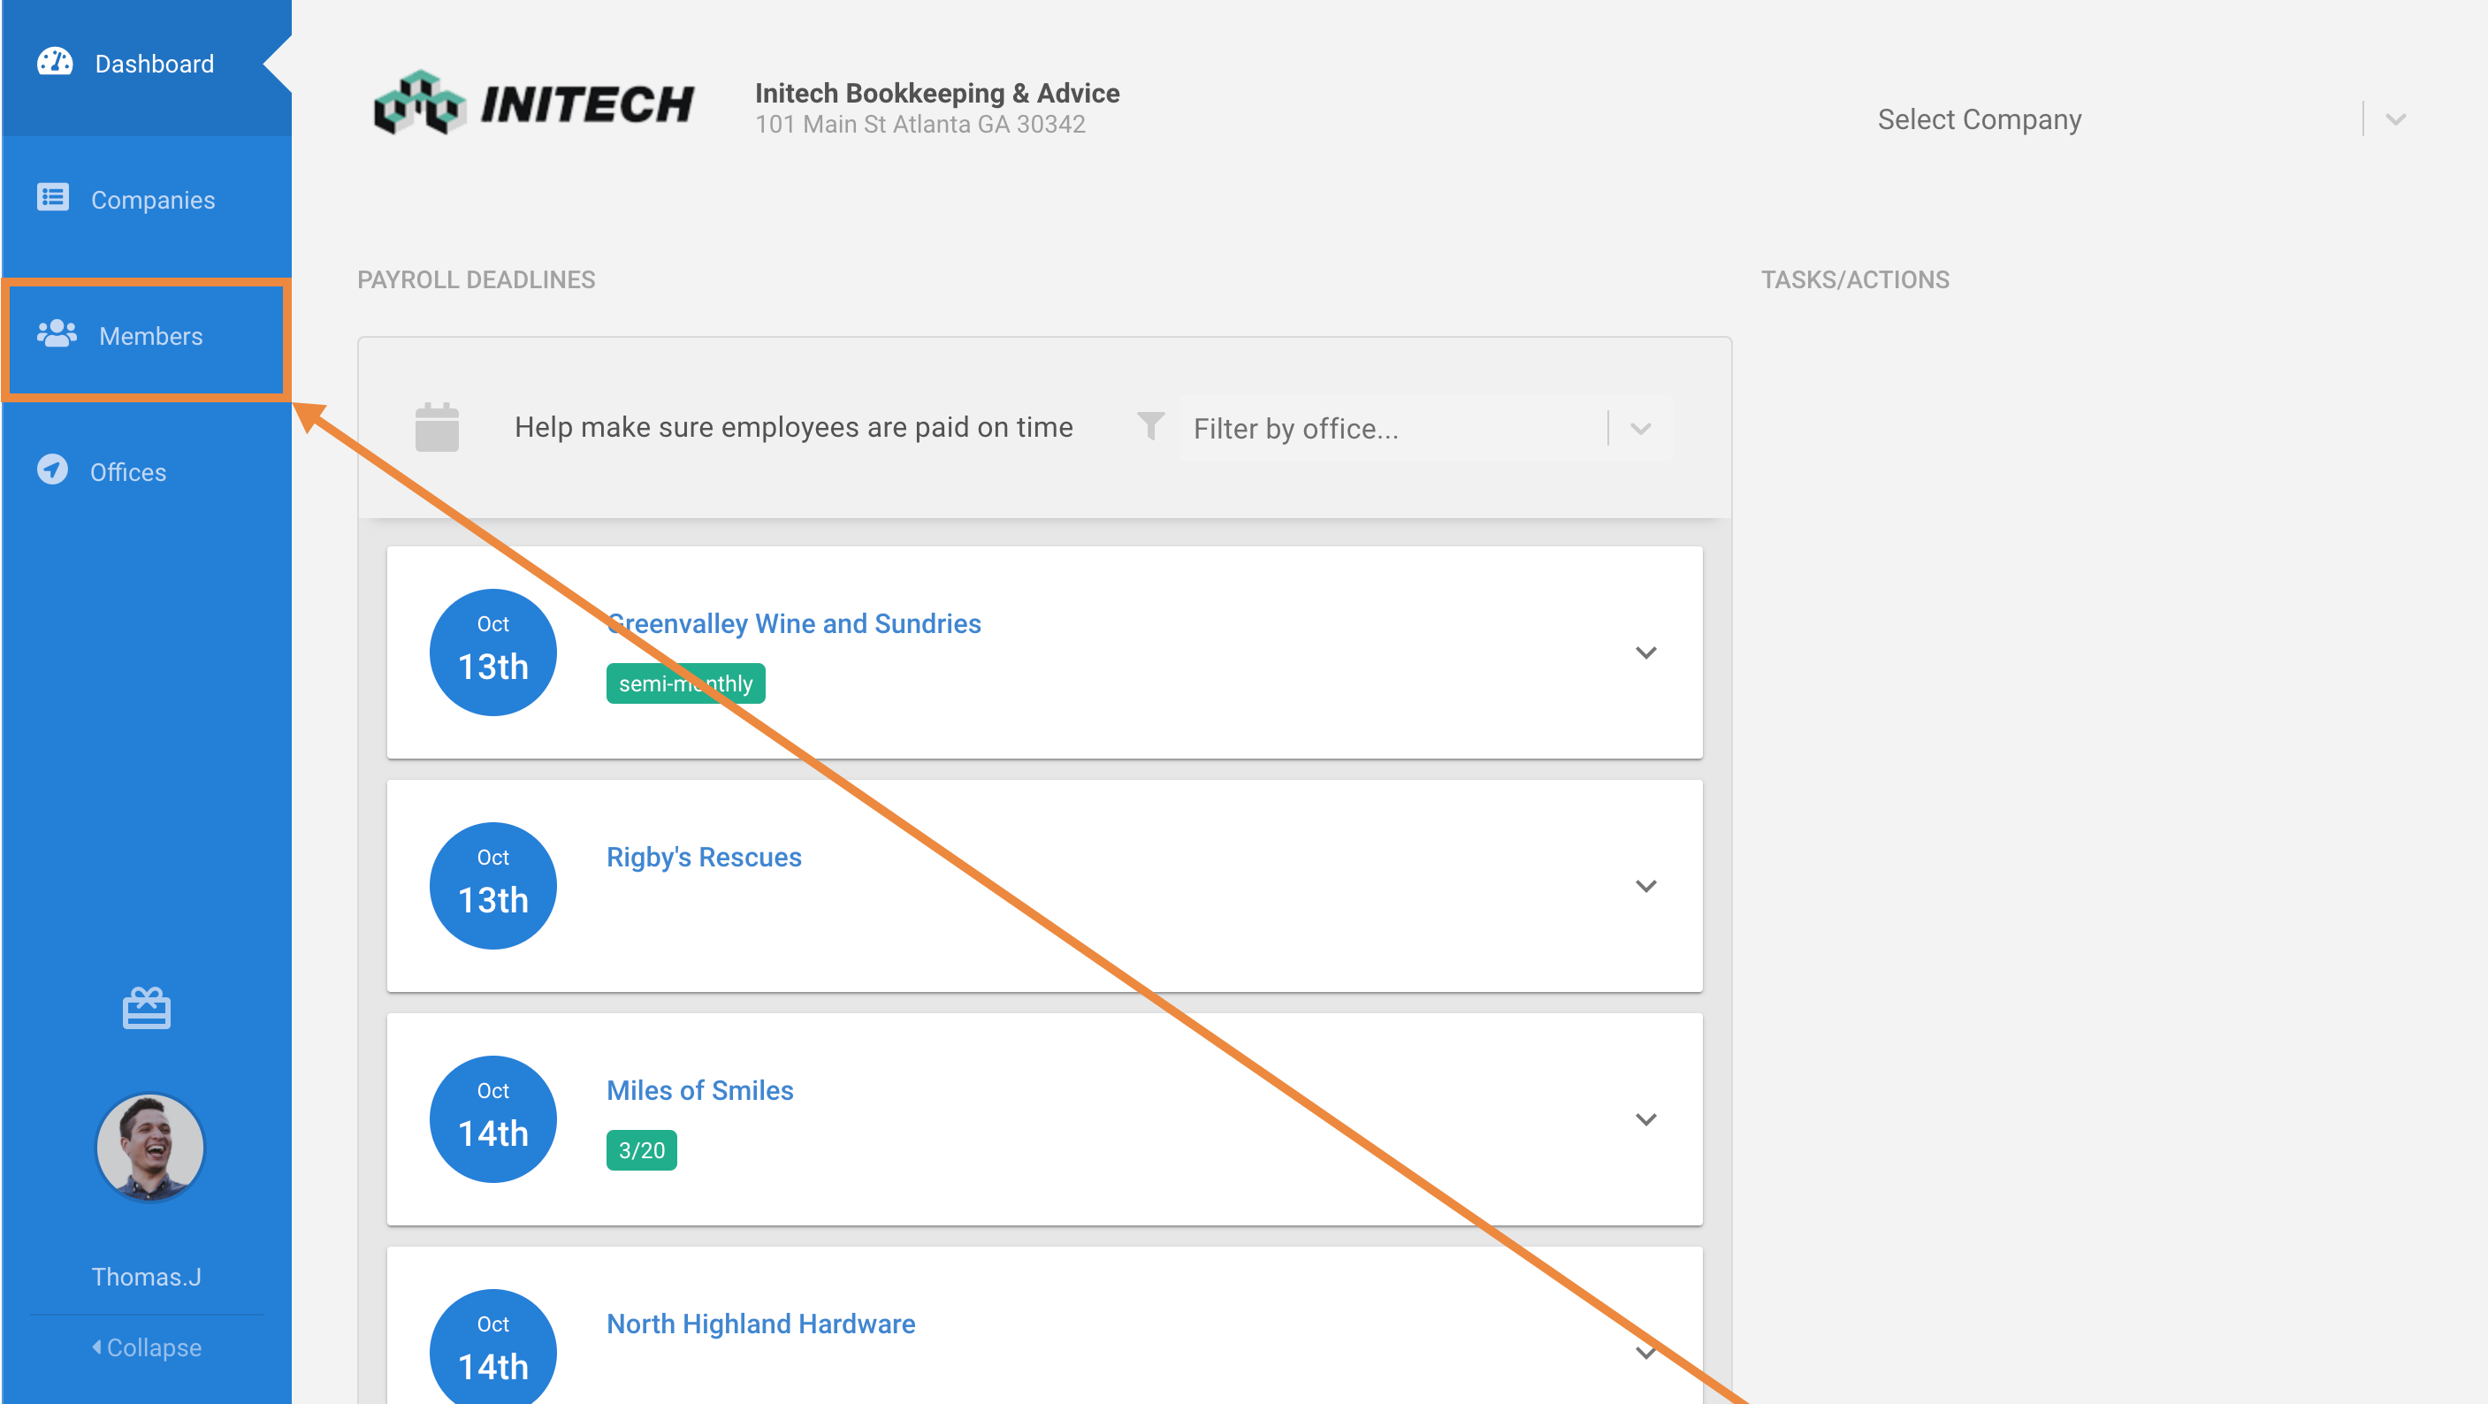Expand the Rigby's Rescues payroll row

click(x=1645, y=886)
